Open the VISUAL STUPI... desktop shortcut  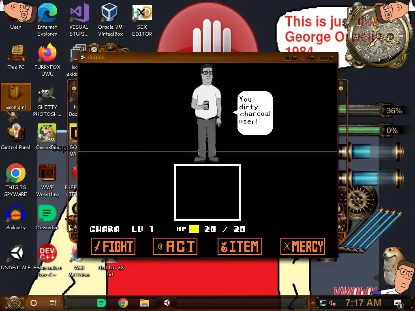pyautogui.click(x=79, y=19)
